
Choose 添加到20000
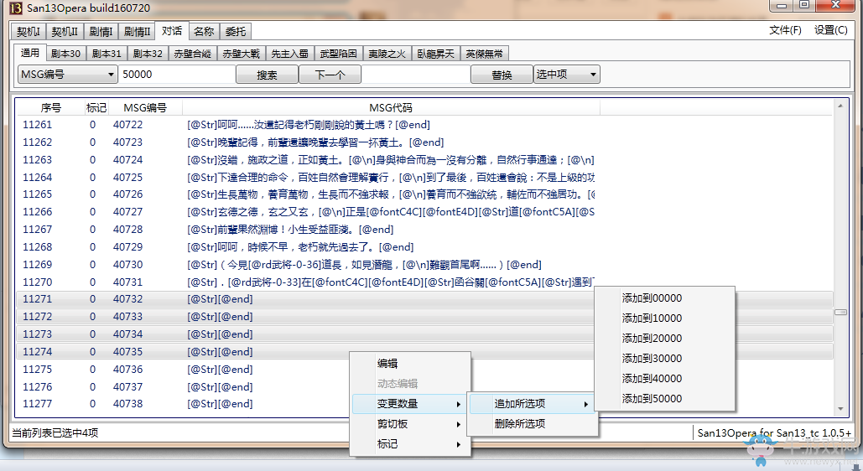click(665, 339)
